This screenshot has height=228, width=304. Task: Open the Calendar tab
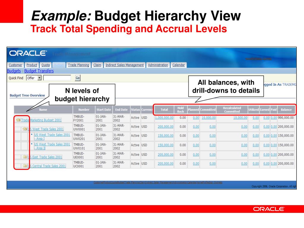tap(178, 65)
